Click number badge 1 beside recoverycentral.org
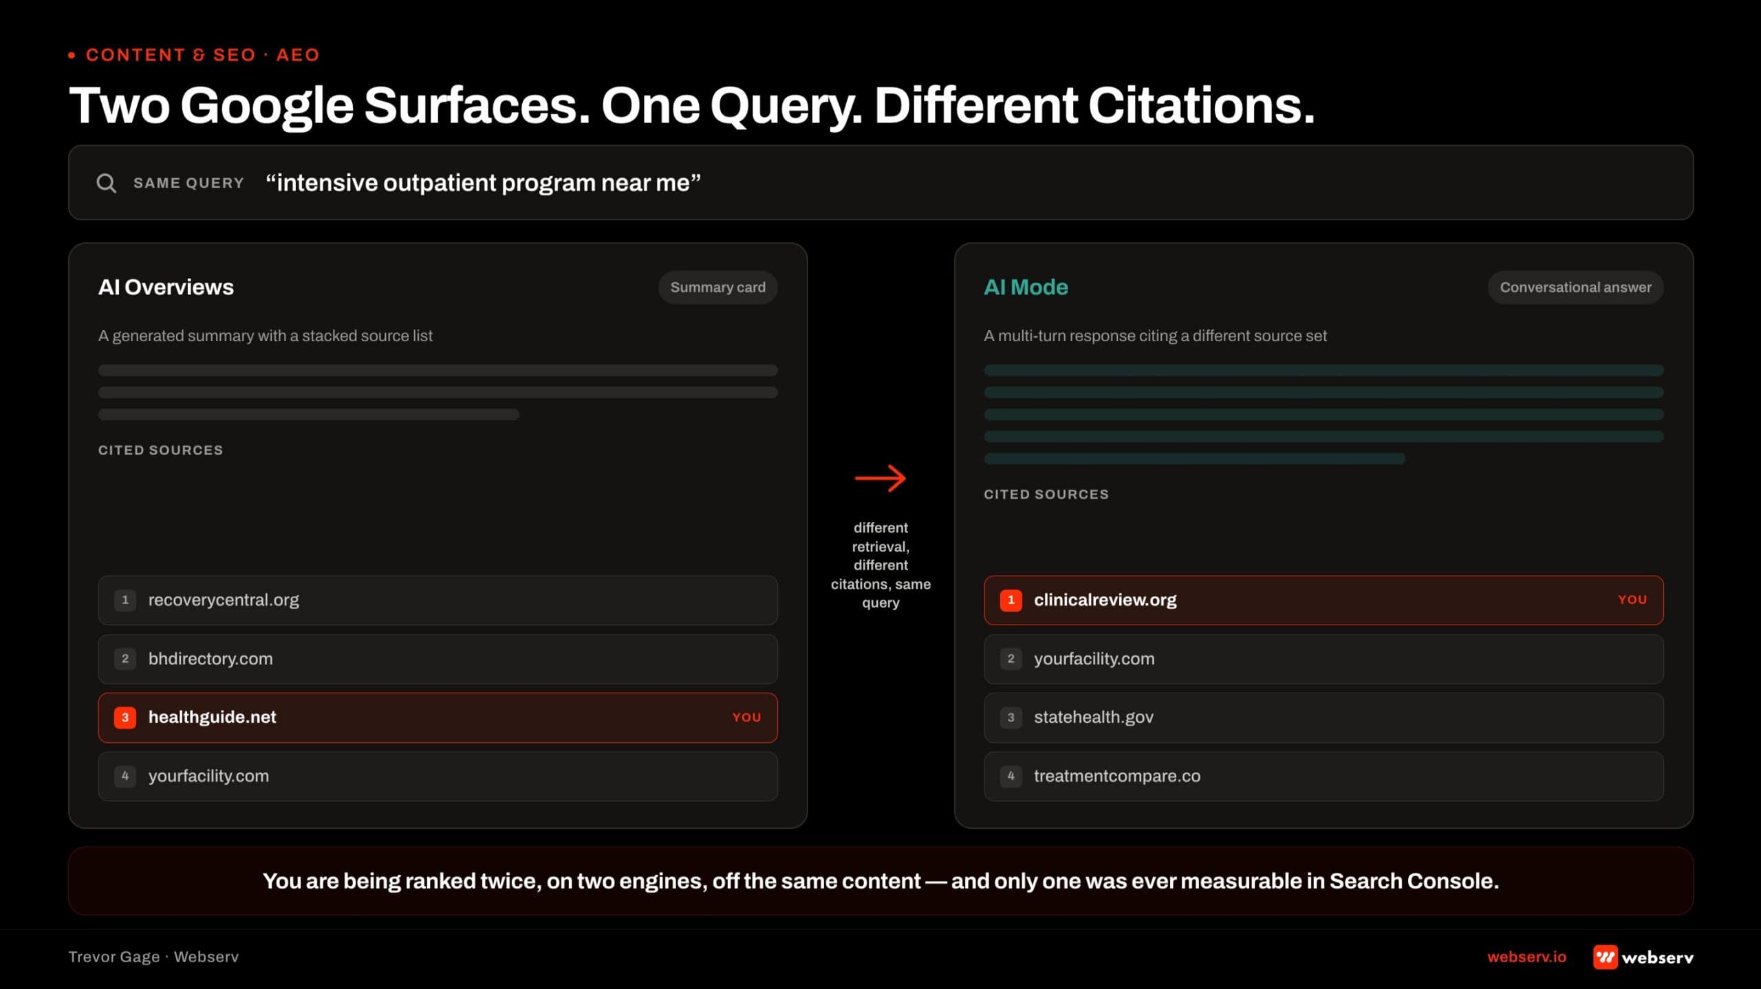This screenshot has height=989, width=1761. coord(125,600)
